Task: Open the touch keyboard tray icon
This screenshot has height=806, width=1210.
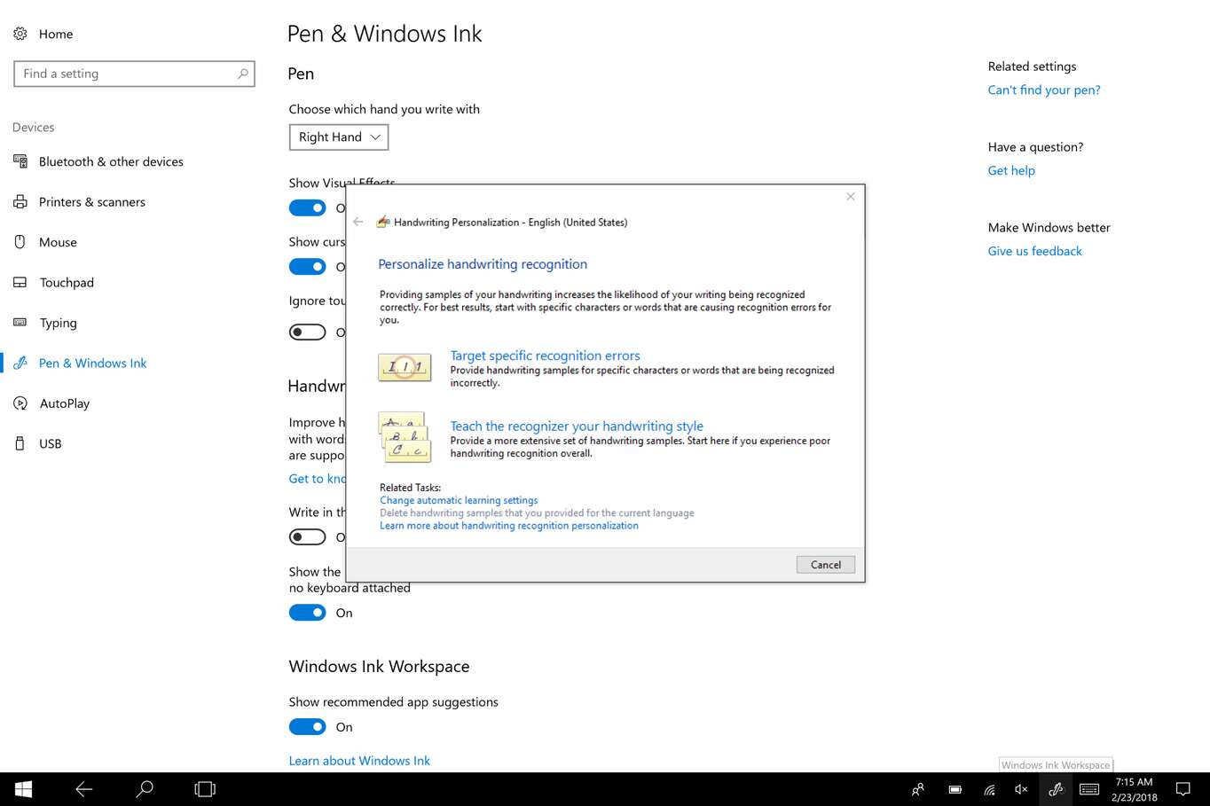Action: click(1089, 789)
